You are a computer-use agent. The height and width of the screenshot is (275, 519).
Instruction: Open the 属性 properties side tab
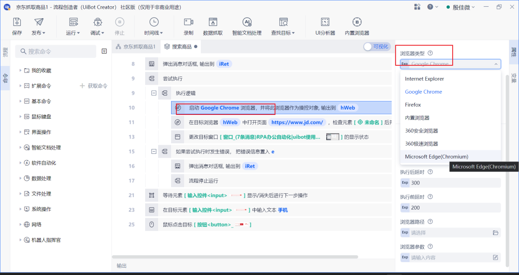tap(514, 52)
